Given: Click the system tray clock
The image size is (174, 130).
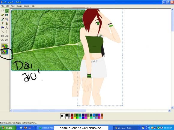Looking at the screenshot, I should pyautogui.click(x=168, y=128).
